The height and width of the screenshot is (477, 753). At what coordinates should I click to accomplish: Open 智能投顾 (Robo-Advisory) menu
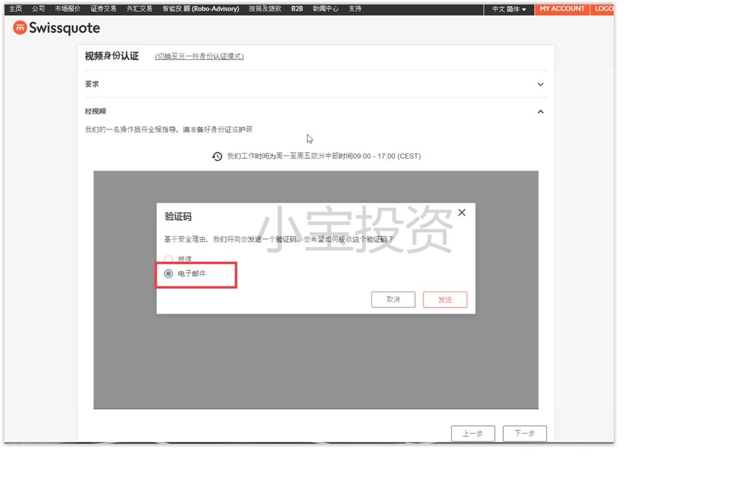coord(201,9)
